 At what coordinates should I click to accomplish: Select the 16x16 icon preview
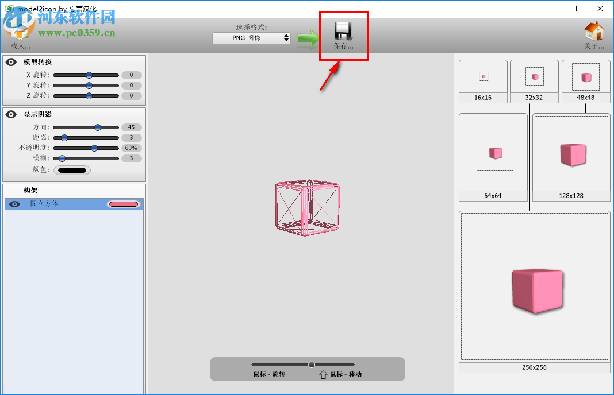point(483,75)
